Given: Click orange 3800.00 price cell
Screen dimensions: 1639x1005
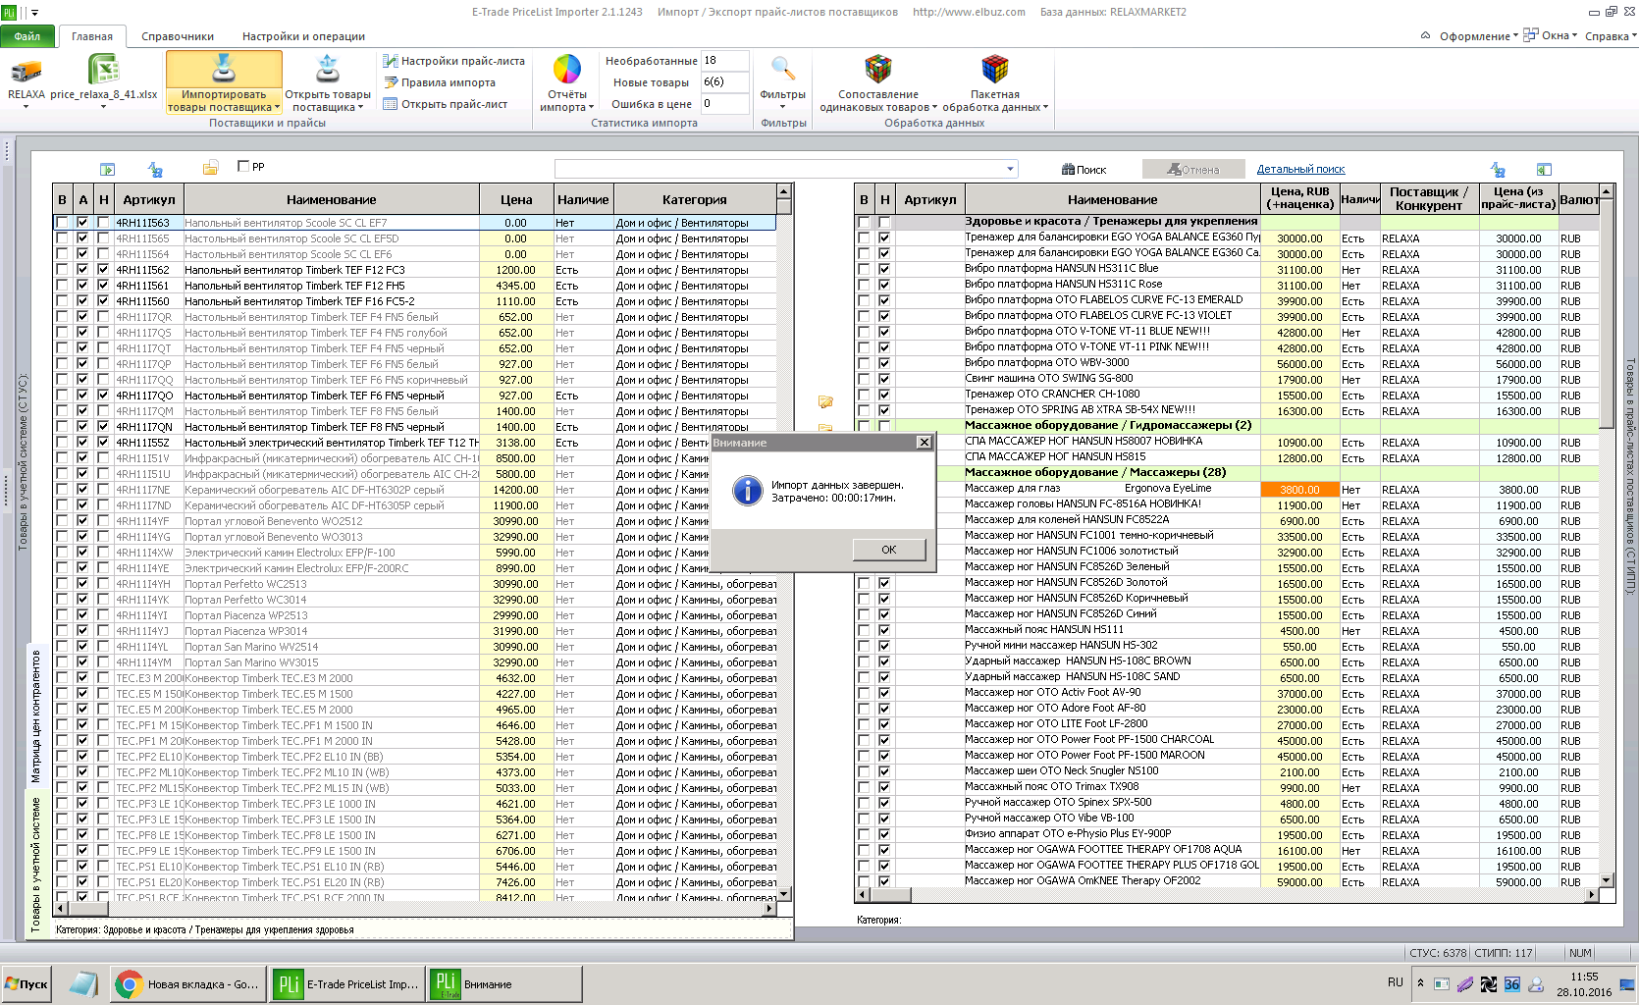Looking at the screenshot, I should [1299, 490].
